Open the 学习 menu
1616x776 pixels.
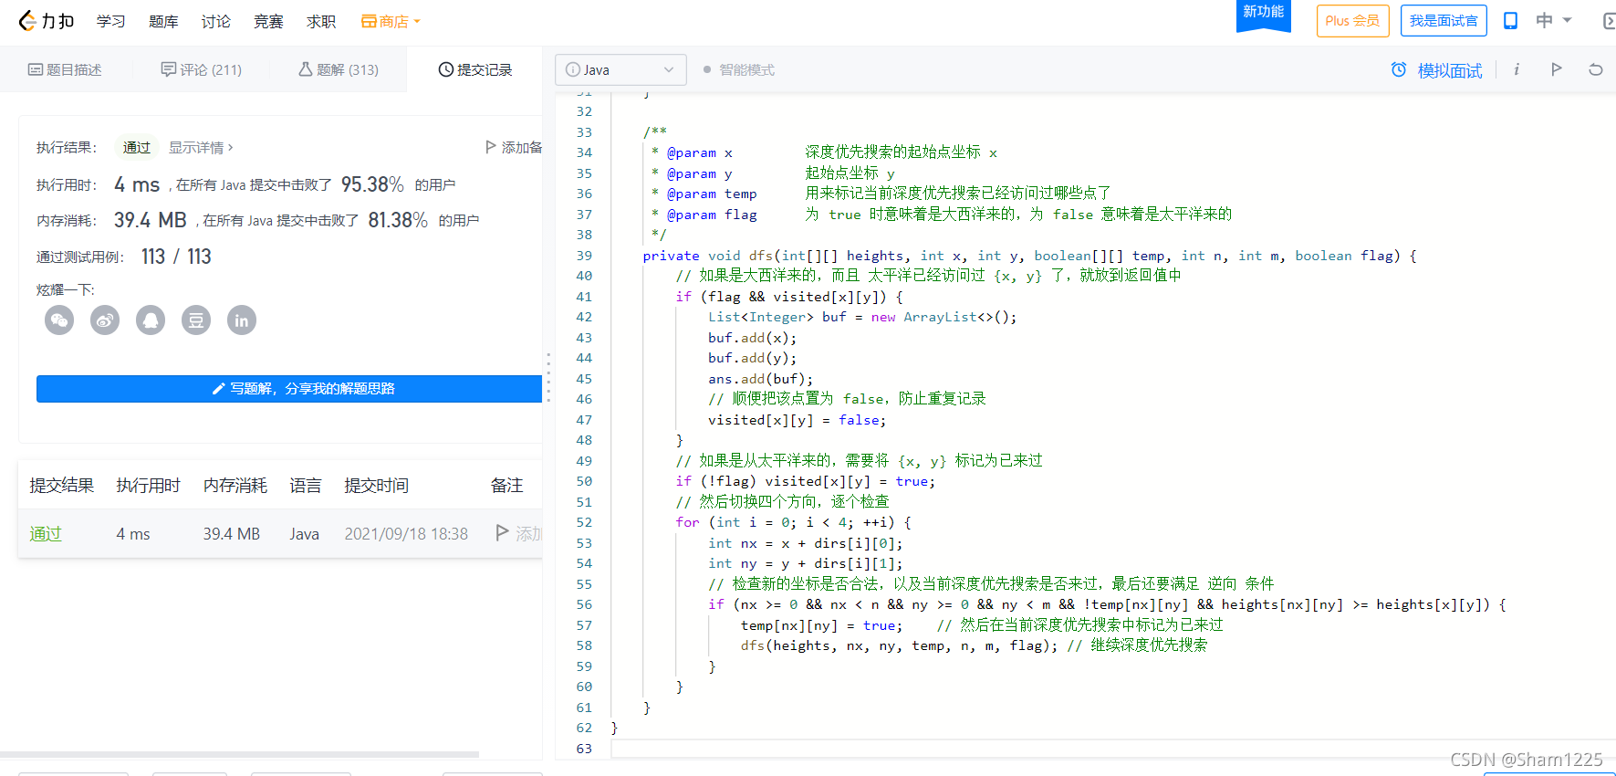pos(111,21)
